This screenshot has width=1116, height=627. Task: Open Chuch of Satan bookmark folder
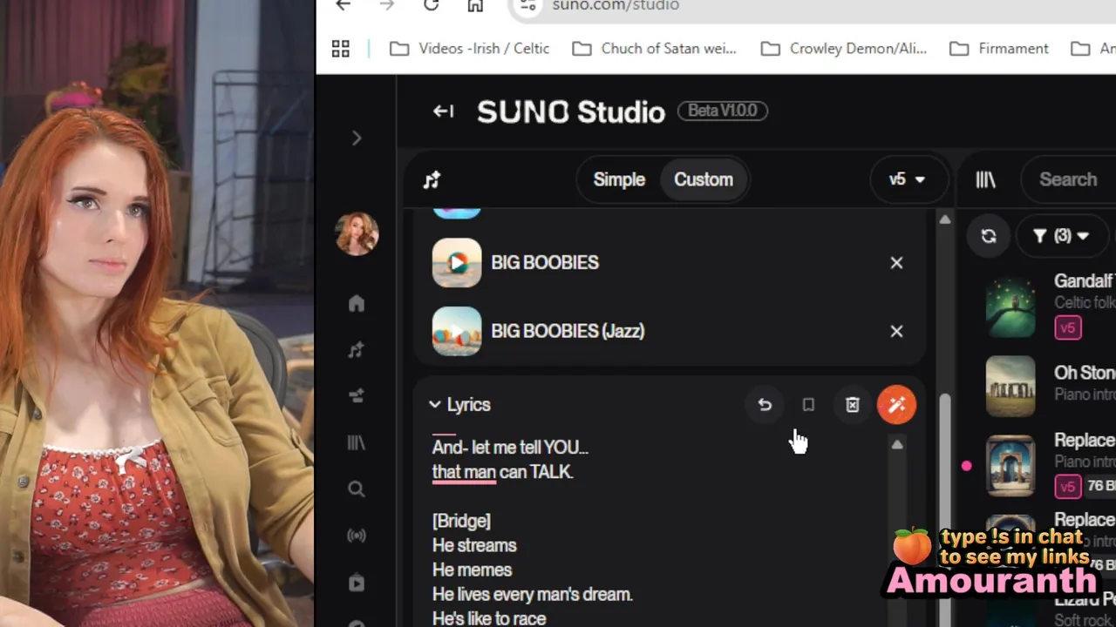[654, 49]
